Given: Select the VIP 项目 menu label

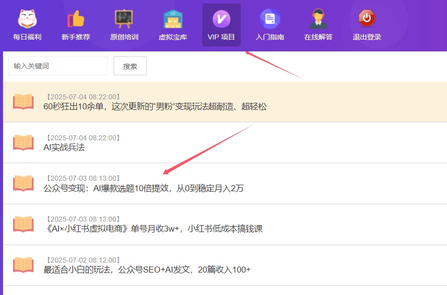Looking at the screenshot, I should pyautogui.click(x=221, y=37).
